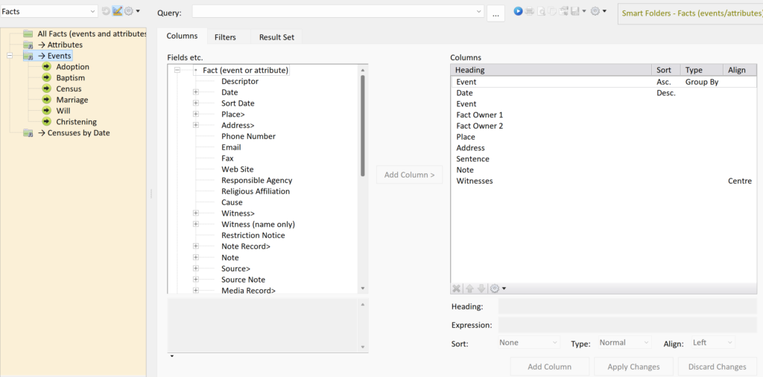Click the Expression input field
Image resolution: width=763 pixels, height=377 pixels.
(627, 325)
